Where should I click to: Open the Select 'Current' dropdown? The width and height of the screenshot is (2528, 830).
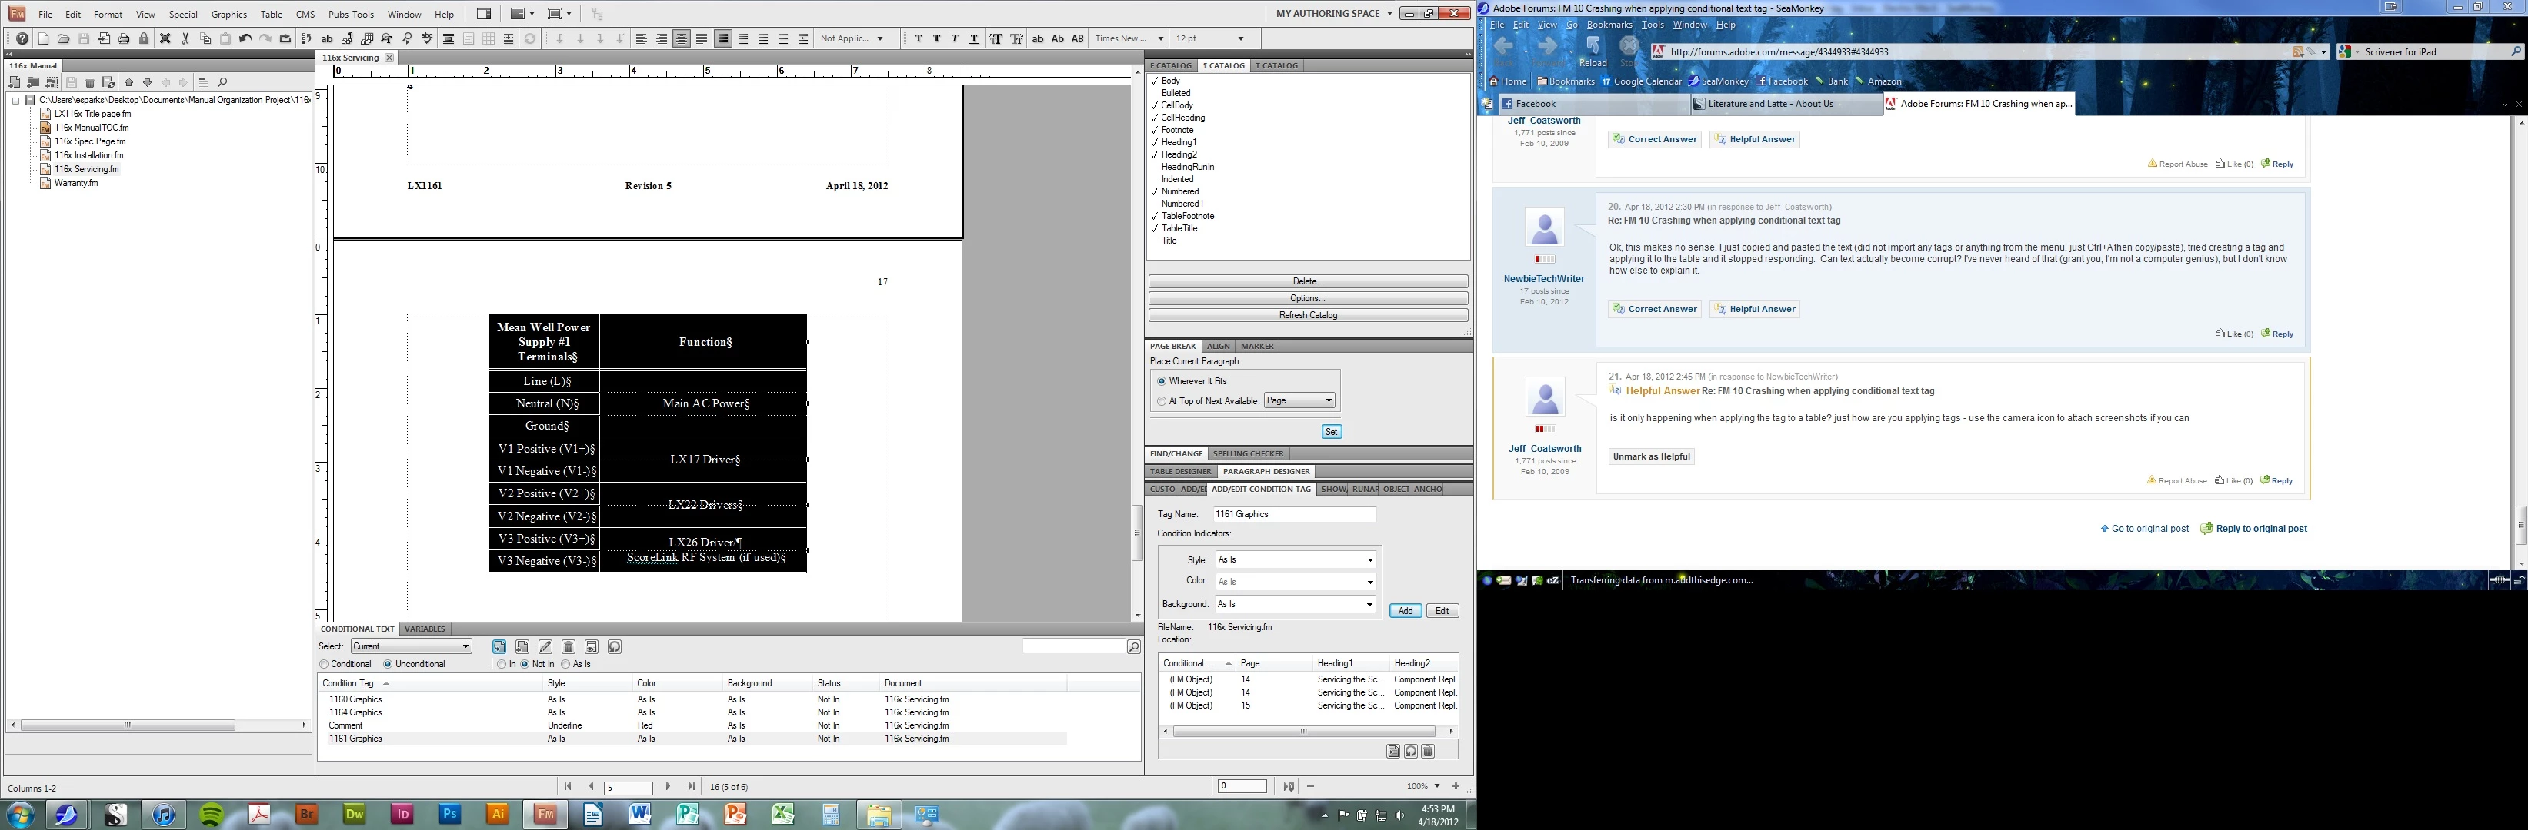point(411,647)
